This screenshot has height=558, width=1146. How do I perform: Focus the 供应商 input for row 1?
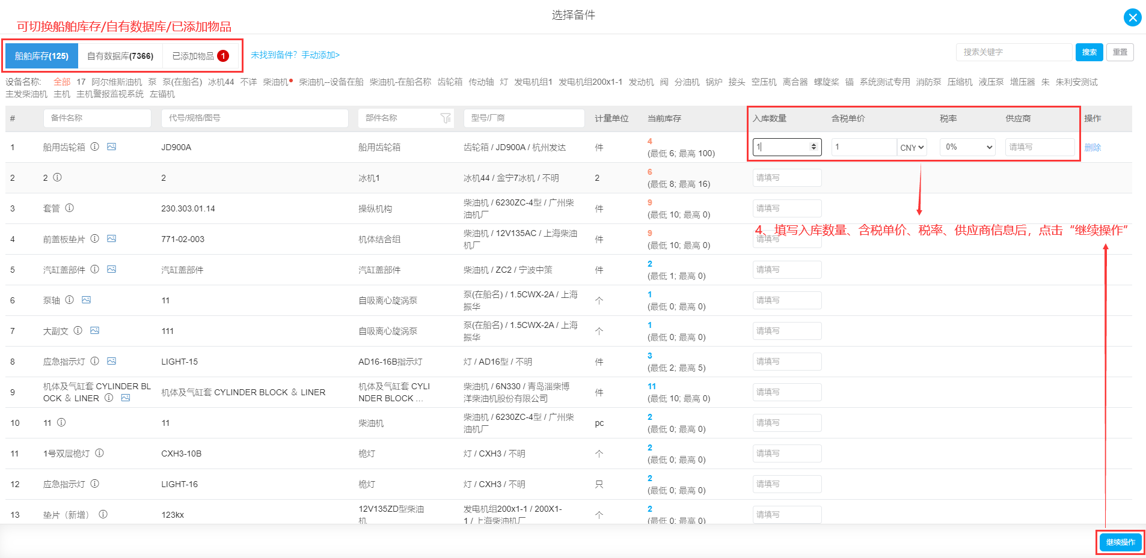click(1040, 147)
